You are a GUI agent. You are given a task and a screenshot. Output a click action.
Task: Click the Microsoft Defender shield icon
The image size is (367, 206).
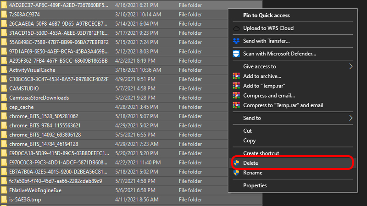click(236, 54)
